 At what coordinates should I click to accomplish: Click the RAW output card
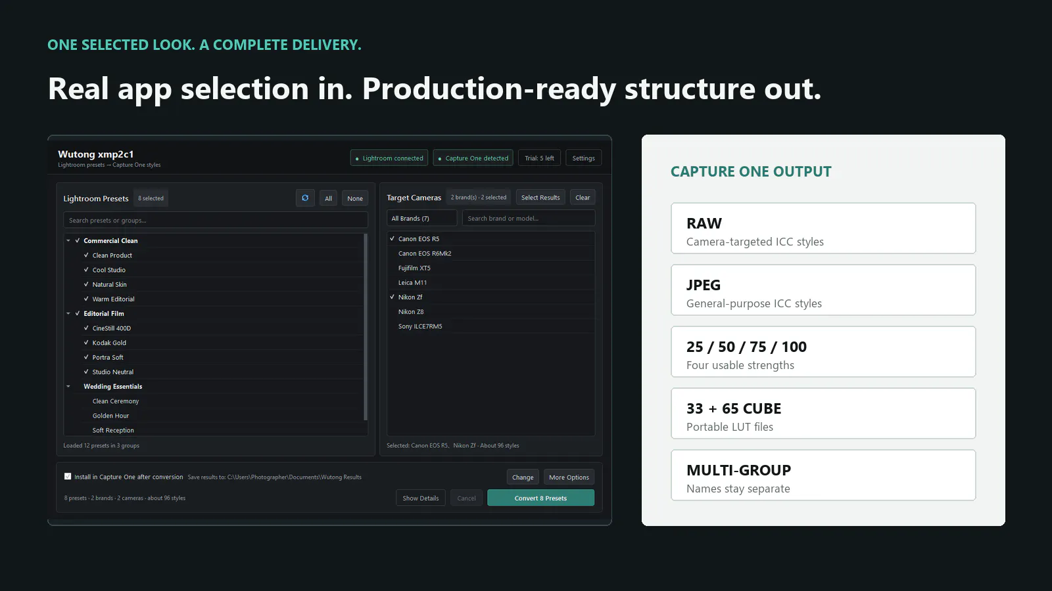[x=823, y=228]
